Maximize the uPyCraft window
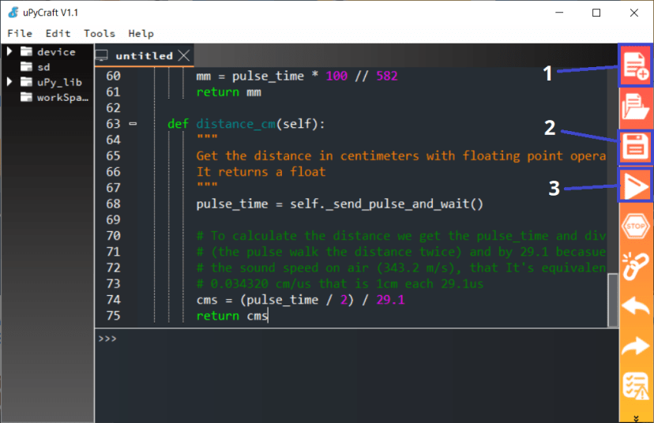Viewport: 654px width, 423px height. coord(596,13)
